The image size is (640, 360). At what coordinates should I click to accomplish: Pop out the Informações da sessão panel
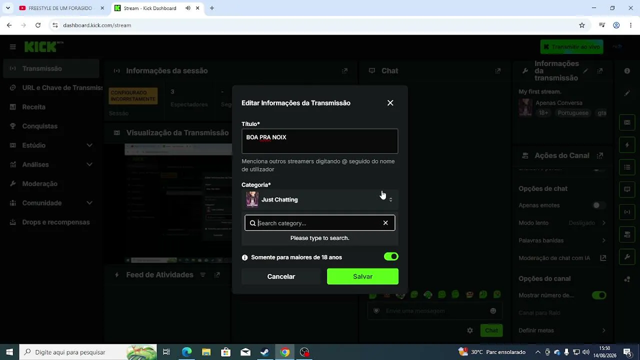coord(344,71)
